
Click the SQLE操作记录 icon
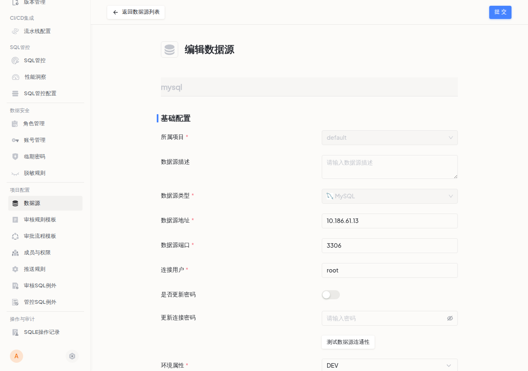pyautogui.click(x=15, y=332)
